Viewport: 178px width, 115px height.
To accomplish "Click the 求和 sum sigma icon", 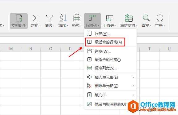I will coord(36,18).
